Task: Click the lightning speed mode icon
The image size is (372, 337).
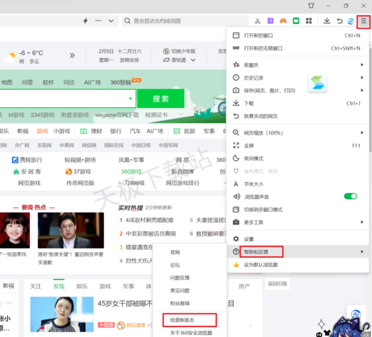Action: coord(86,20)
